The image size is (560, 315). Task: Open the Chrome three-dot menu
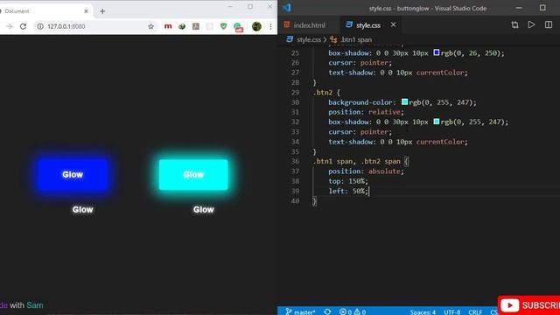[x=270, y=26]
